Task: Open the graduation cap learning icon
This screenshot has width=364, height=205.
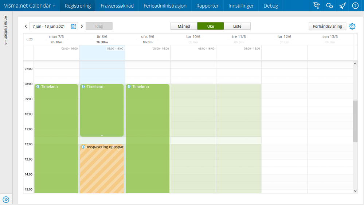Action: (x=316, y=6)
